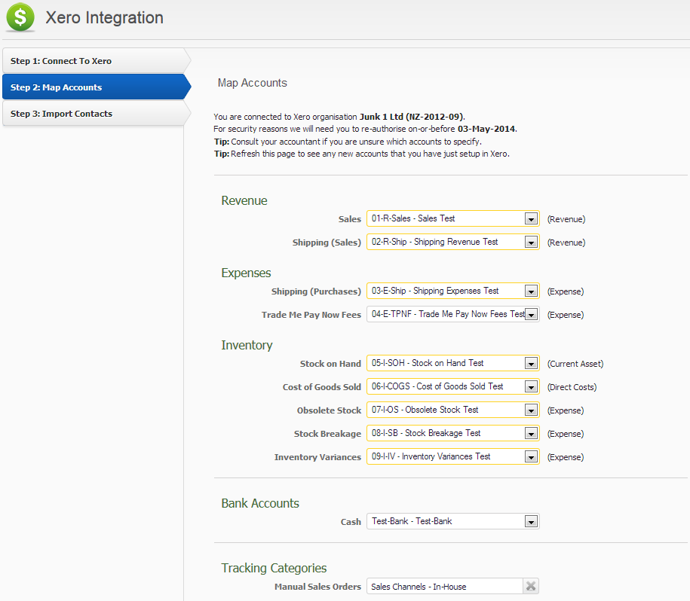Go to Step 1: Connect To Xero

pyautogui.click(x=97, y=60)
